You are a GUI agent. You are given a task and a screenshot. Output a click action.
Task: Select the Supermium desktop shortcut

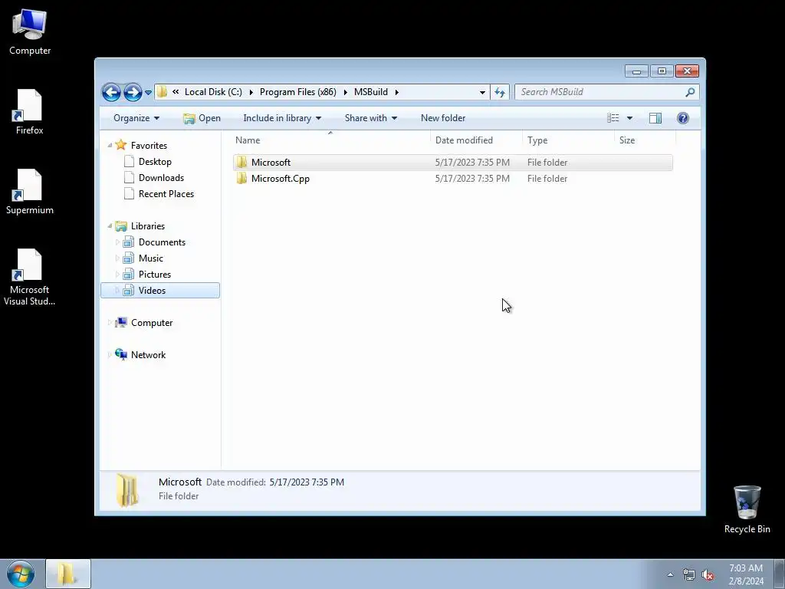point(30,192)
